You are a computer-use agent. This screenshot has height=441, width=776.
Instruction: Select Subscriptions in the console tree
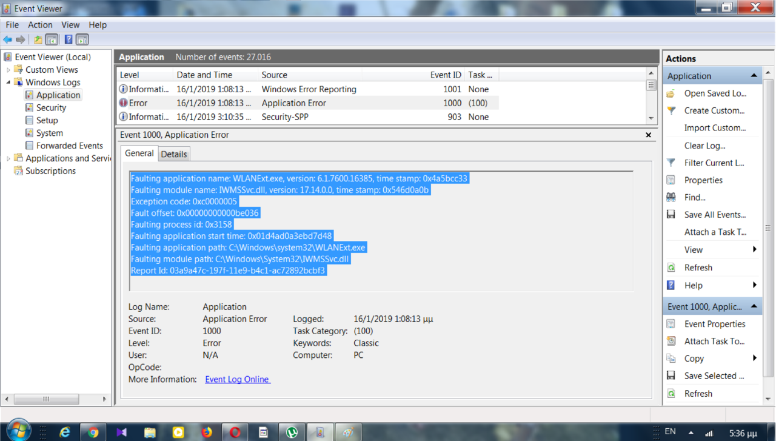(50, 171)
